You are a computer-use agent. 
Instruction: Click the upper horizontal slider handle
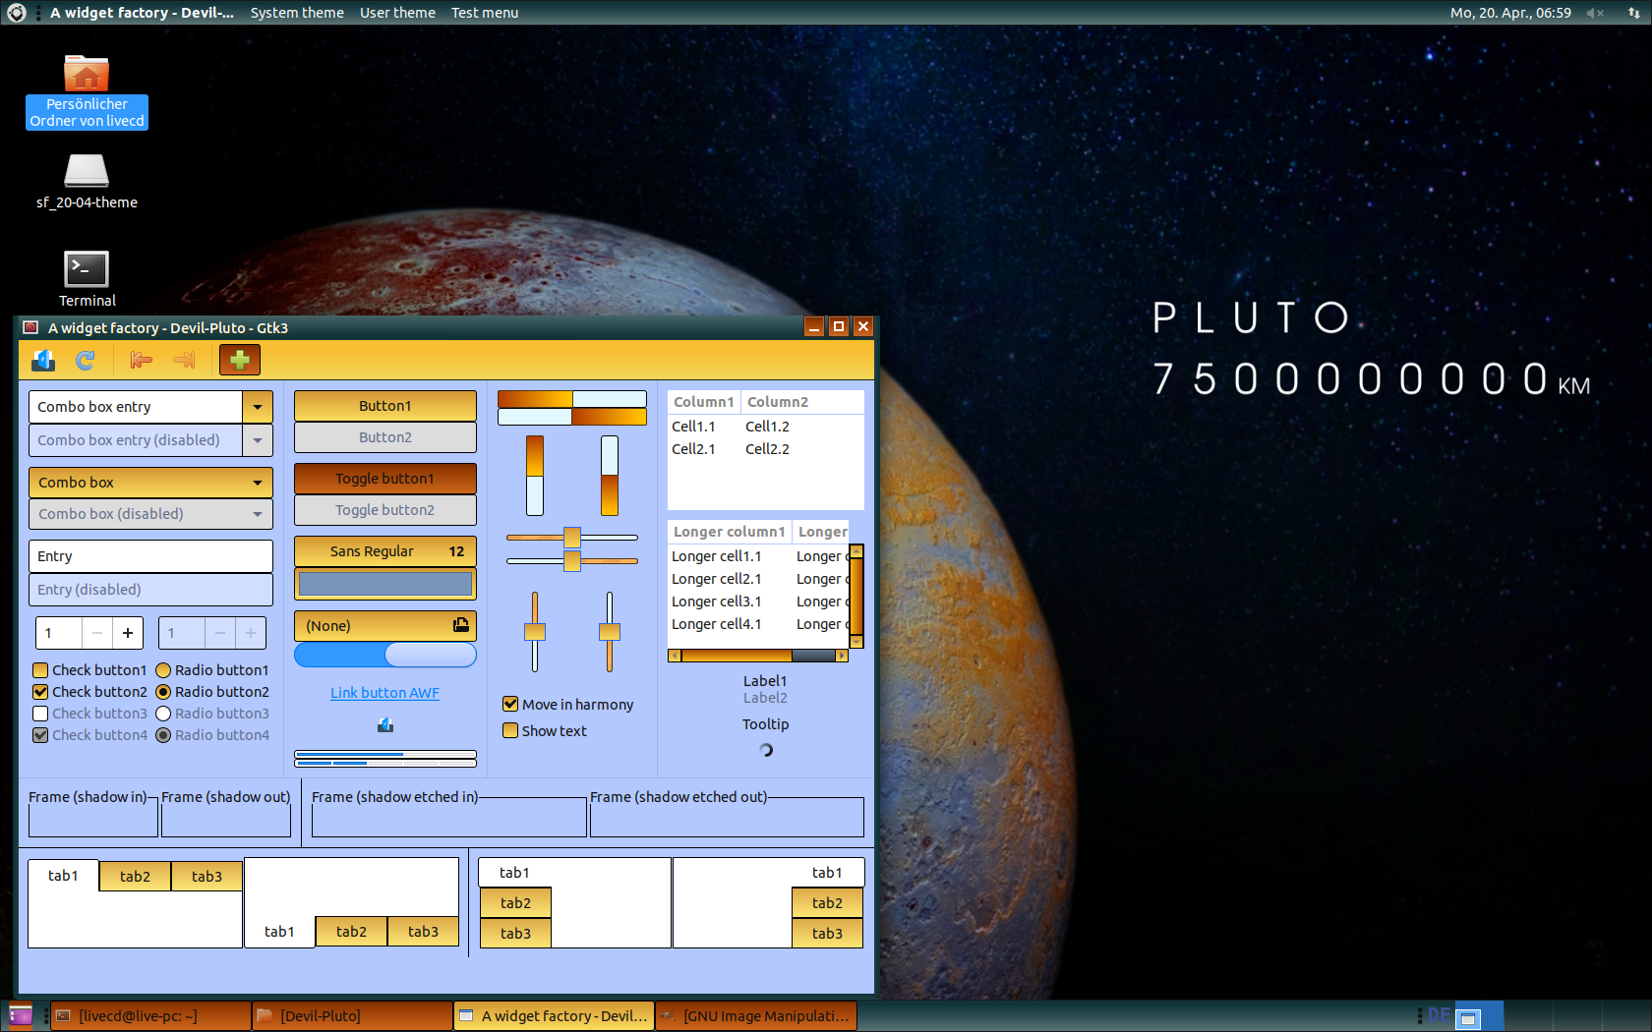coord(572,537)
